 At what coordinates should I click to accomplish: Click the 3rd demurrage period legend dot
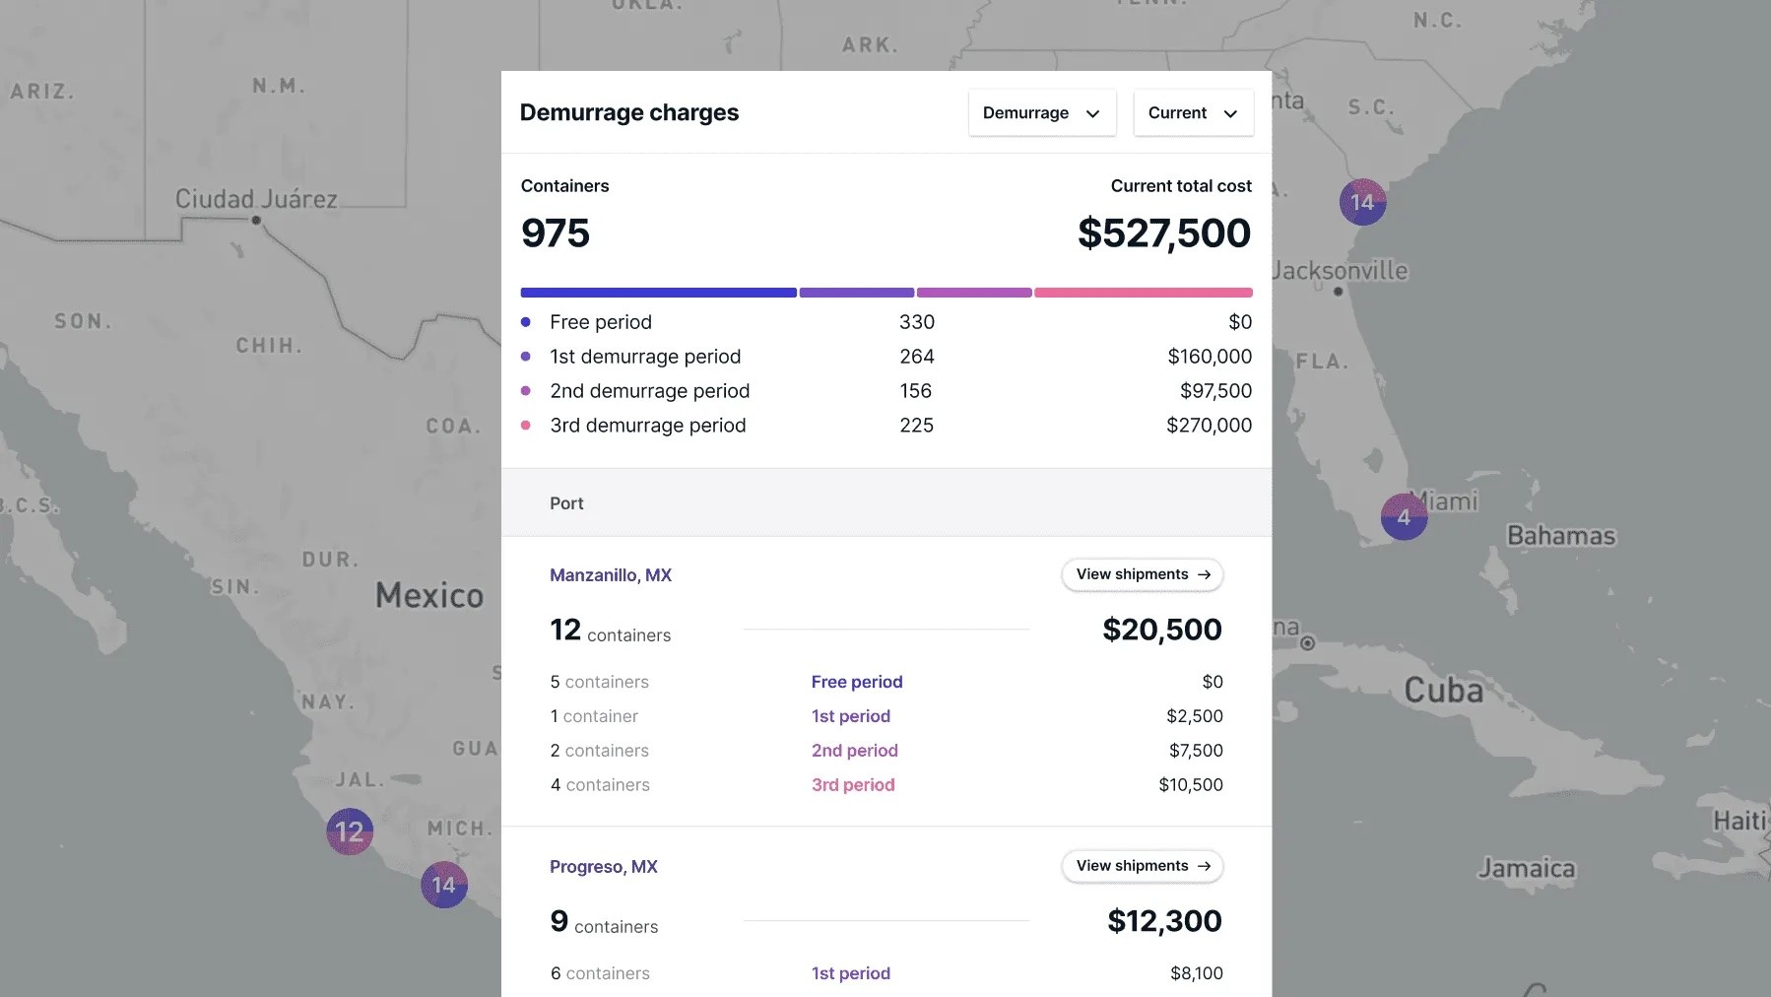click(526, 426)
